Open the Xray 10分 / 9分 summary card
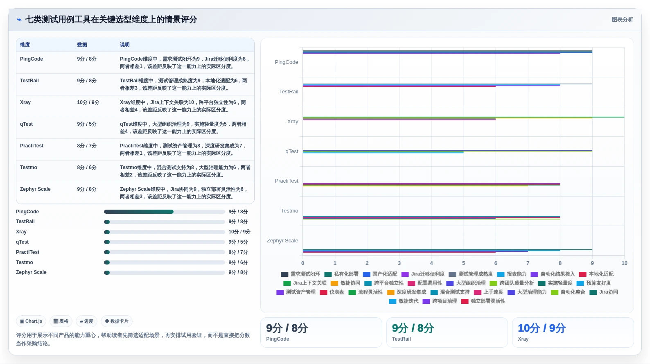The width and height of the screenshot is (650, 364). coord(573,332)
